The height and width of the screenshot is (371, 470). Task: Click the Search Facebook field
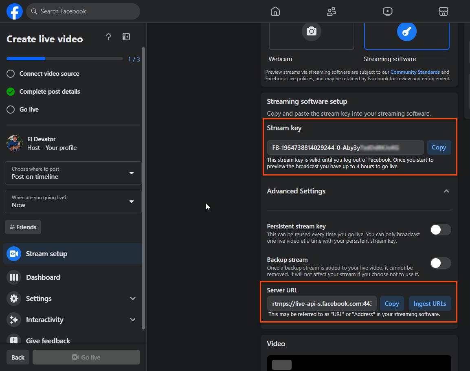(x=83, y=11)
